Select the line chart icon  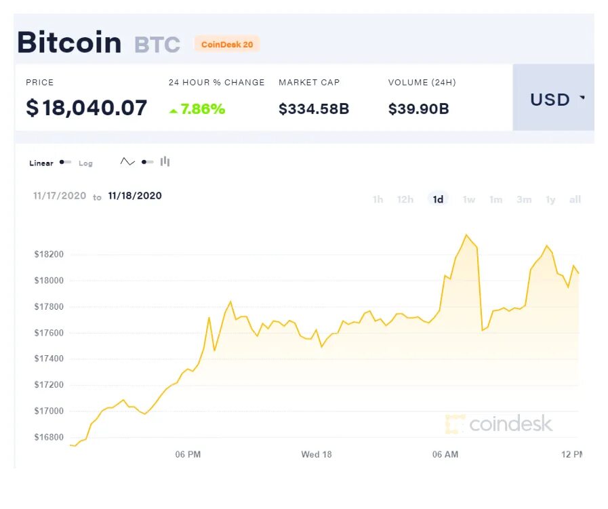127,162
